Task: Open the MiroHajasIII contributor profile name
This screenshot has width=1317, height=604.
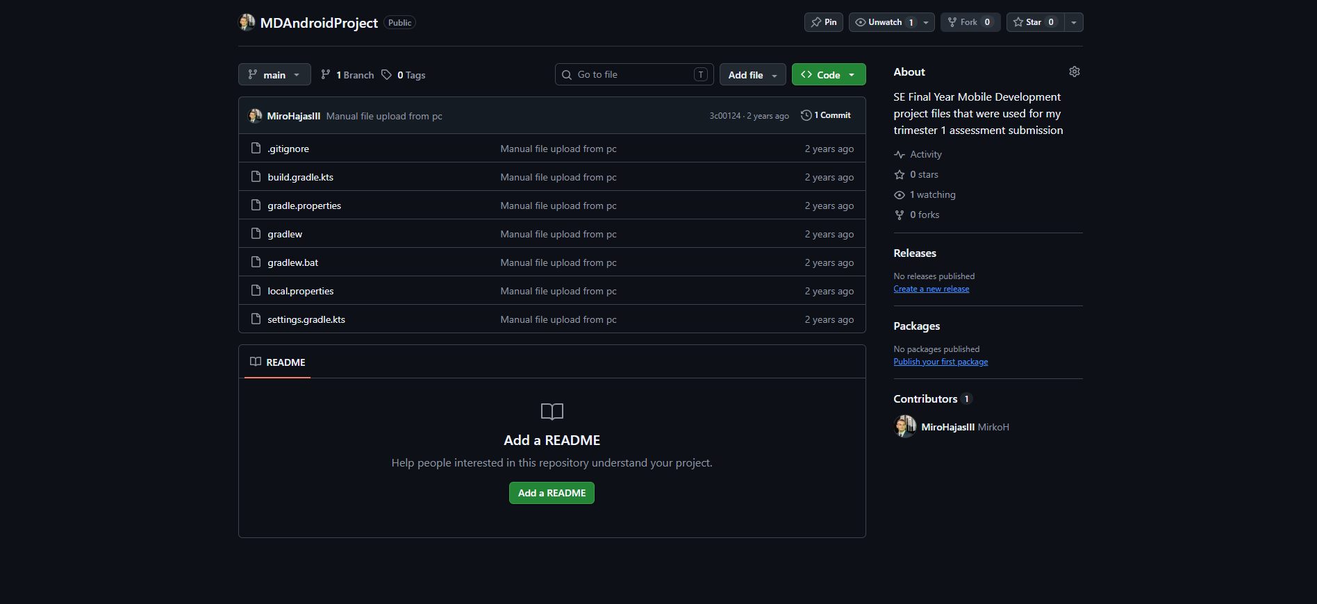Action: click(x=948, y=427)
